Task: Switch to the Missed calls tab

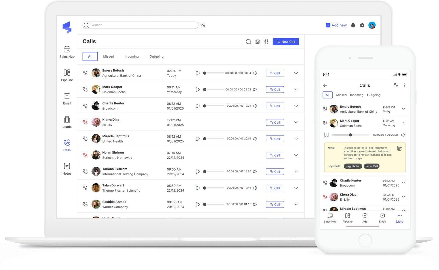Action: (108, 56)
